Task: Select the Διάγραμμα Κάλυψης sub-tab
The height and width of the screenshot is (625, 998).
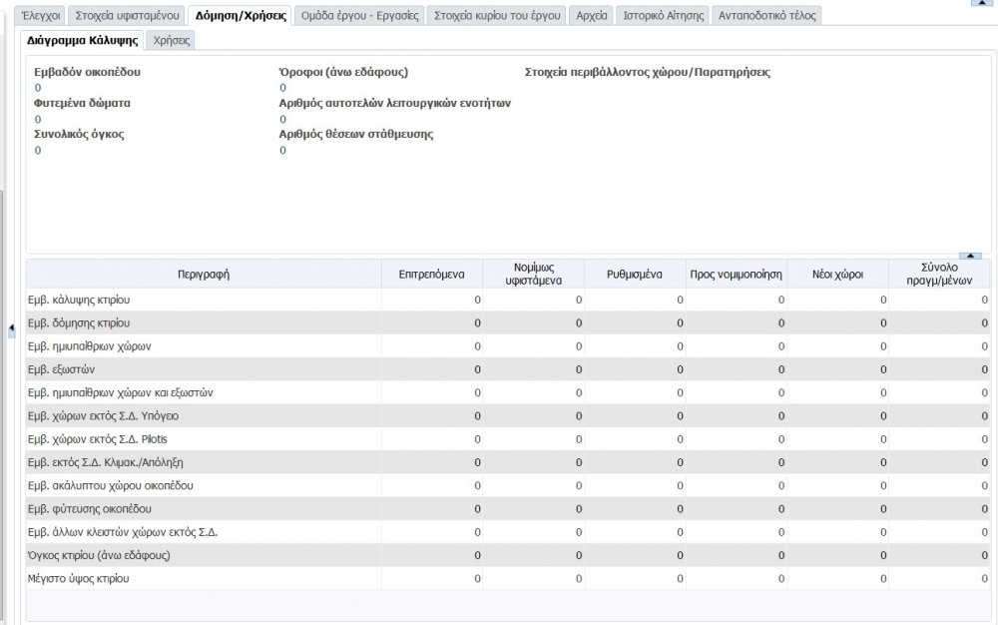Action: coord(82,40)
